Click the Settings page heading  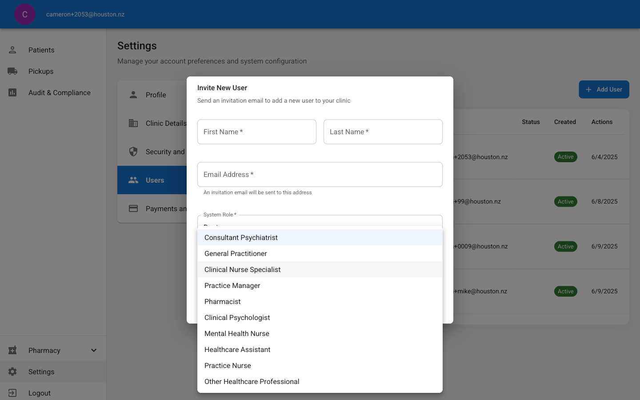[x=137, y=46]
